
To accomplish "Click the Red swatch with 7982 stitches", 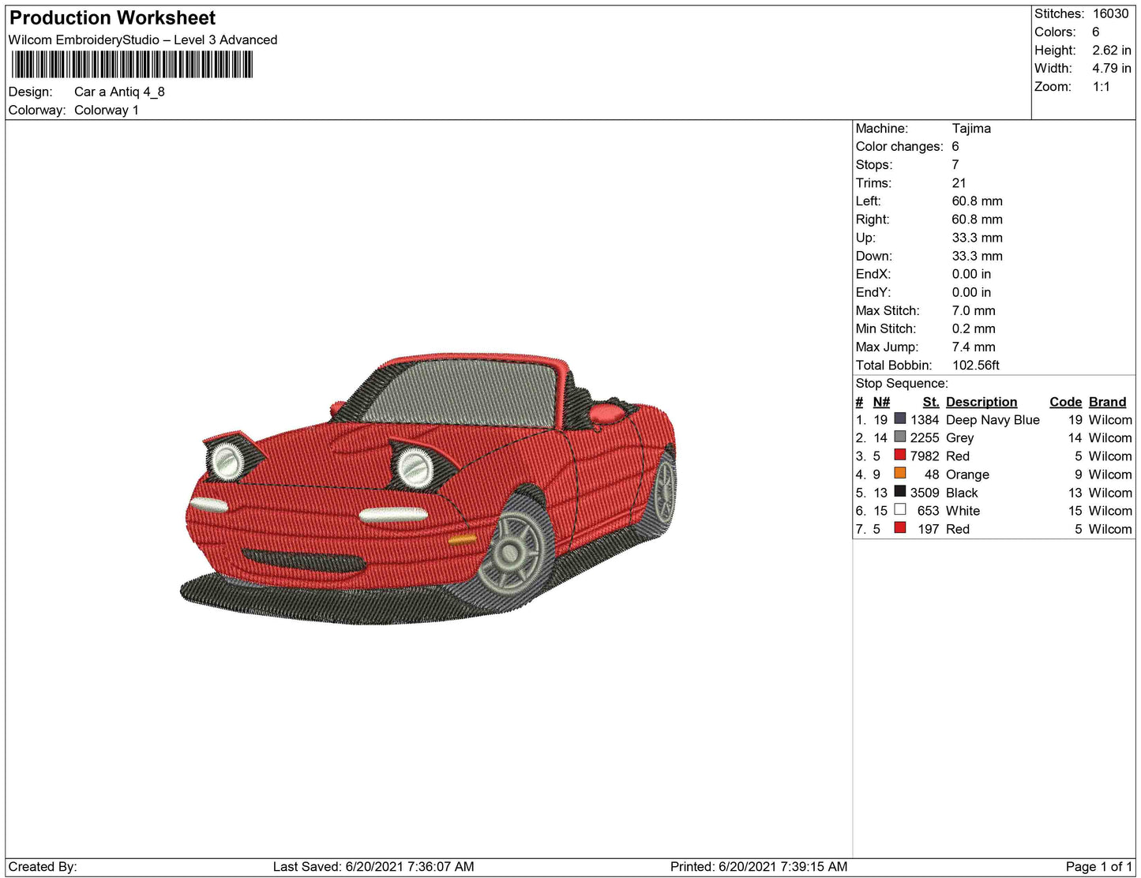I will [x=899, y=455].
